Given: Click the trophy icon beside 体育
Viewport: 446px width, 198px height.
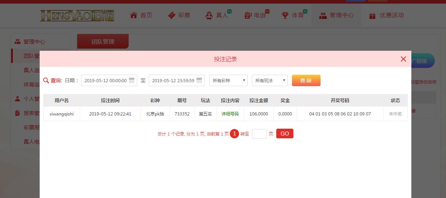Looking at the screenshot, I should 285,15.
